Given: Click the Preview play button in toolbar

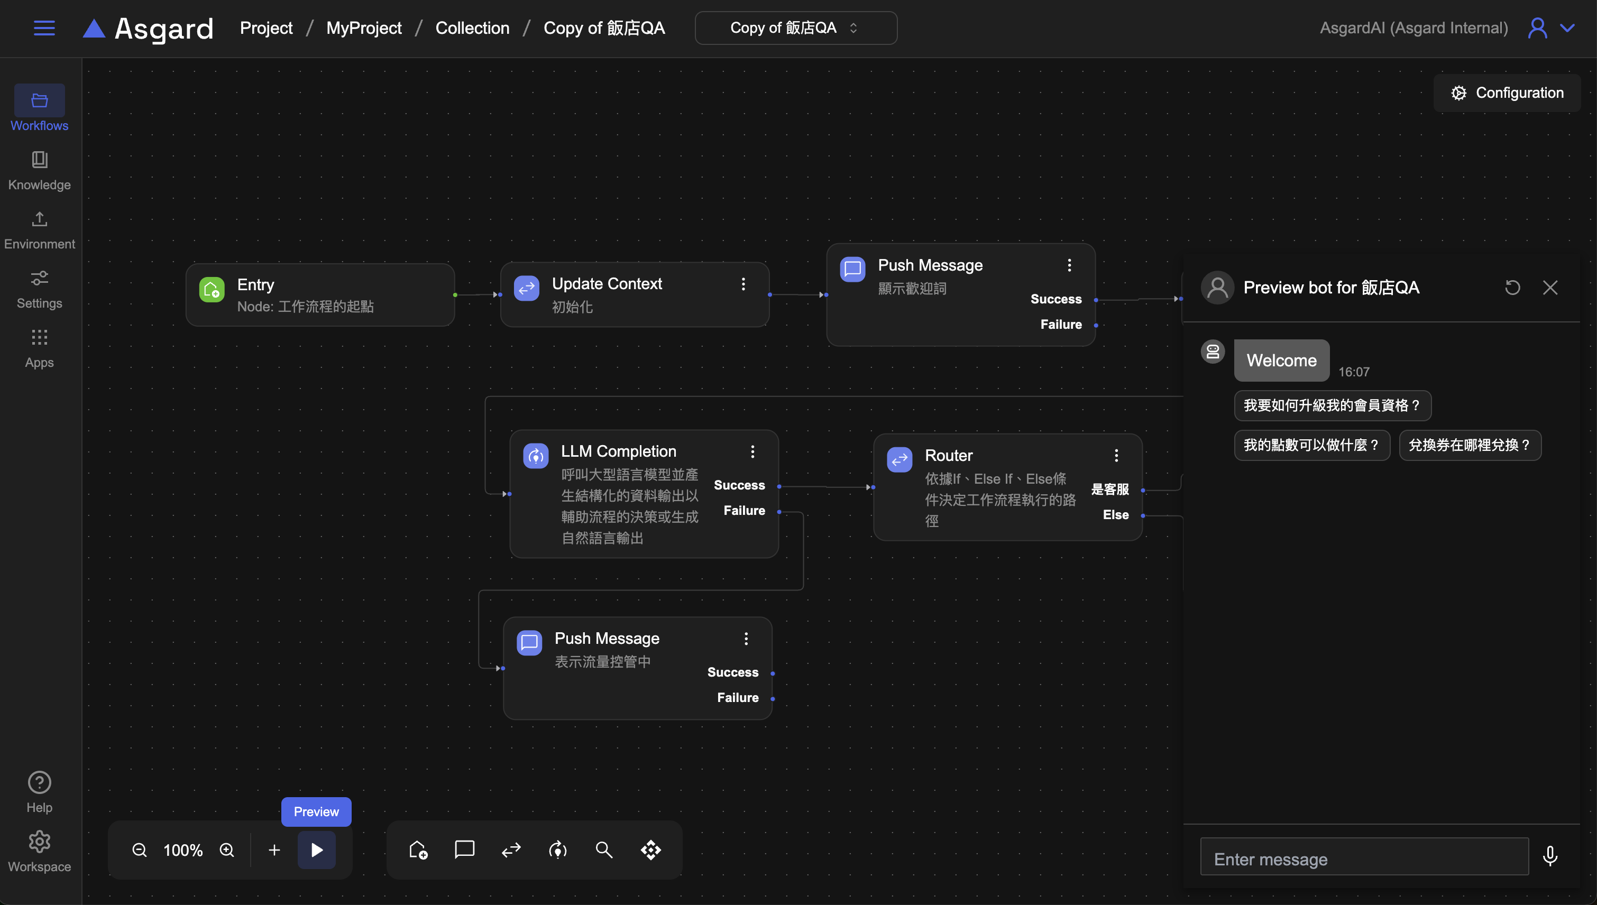Looking at the screenshot, I should 316,849.
